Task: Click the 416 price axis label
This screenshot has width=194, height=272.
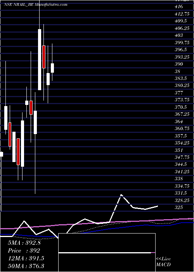Action: tap(179, 7)
